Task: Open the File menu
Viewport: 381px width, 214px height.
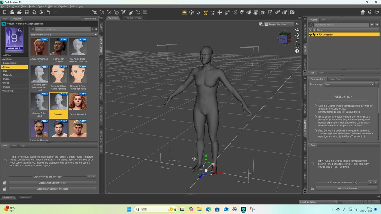Action: pos(3,6)
